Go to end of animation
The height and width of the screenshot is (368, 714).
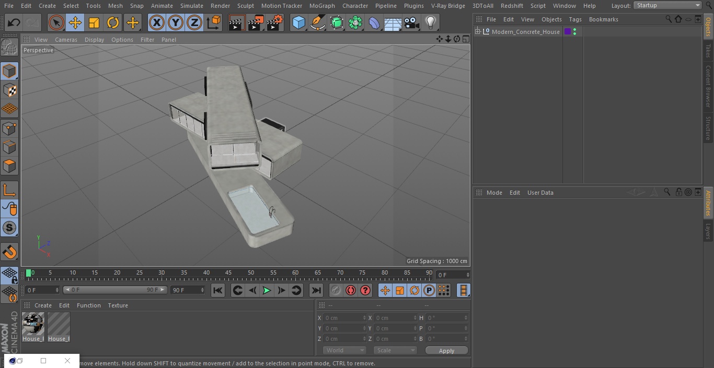[x=316, y=290]
